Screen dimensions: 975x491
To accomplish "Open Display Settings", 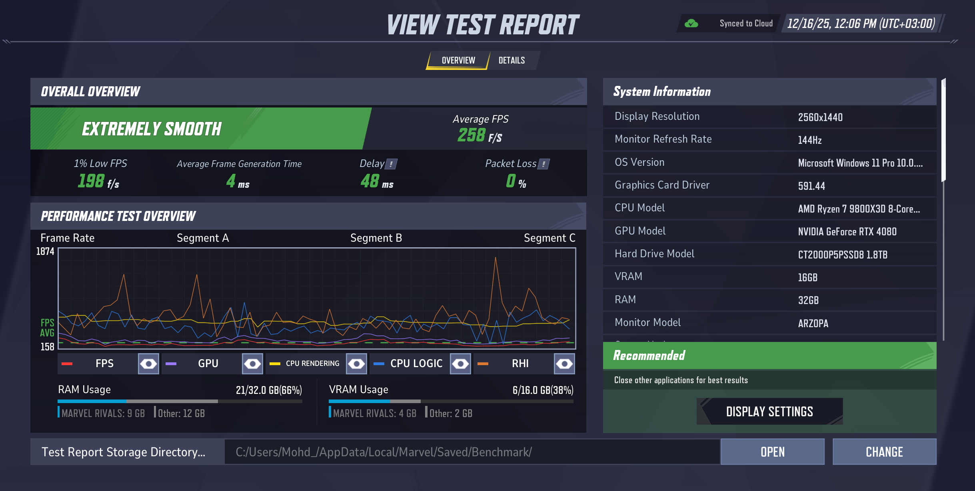I will pos(769,411).
